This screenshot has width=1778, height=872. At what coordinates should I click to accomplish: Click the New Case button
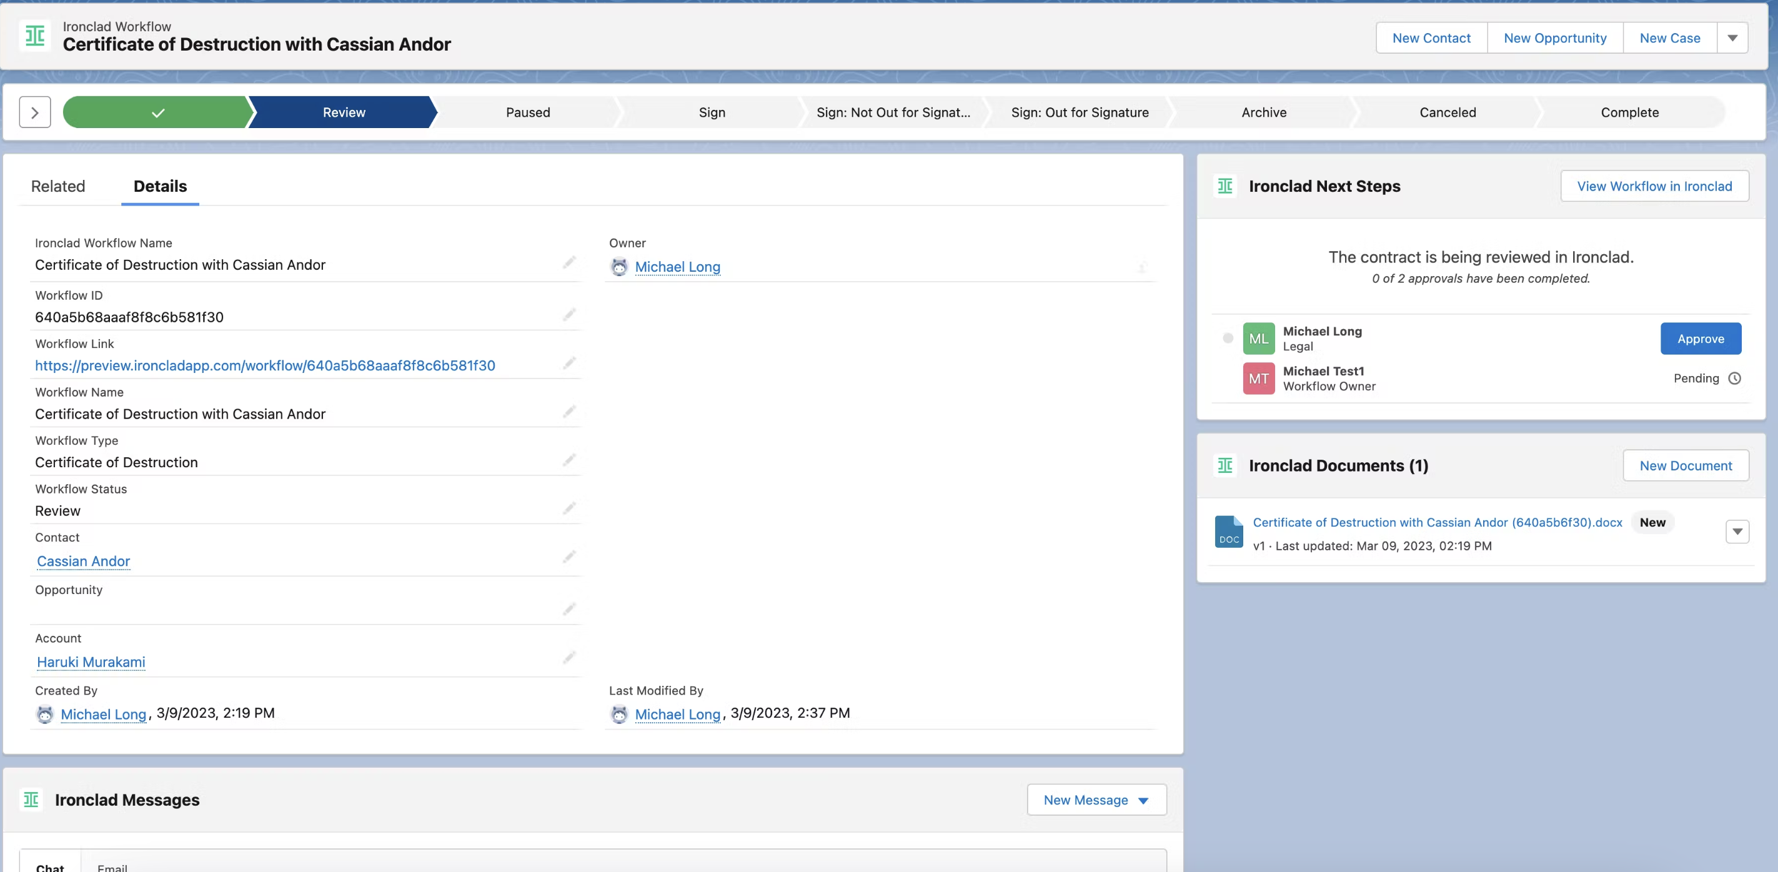click(x=1670, y=38)
